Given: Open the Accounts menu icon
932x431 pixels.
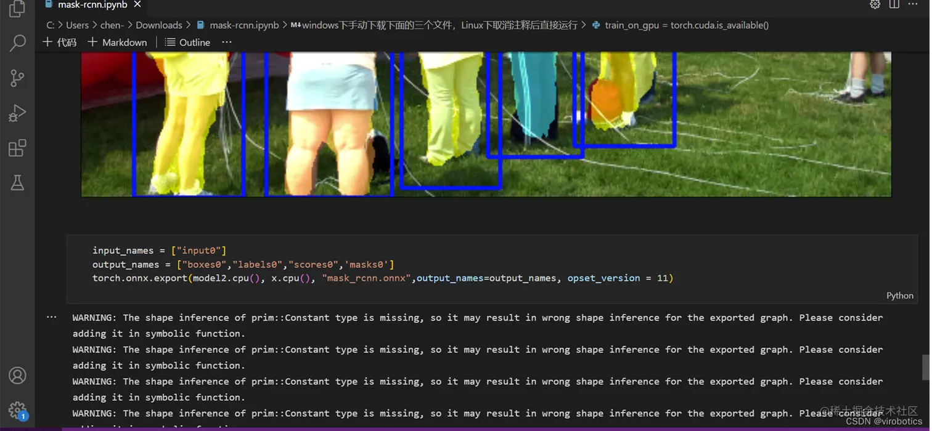Looking at the screenshot, I should point(17,376).
